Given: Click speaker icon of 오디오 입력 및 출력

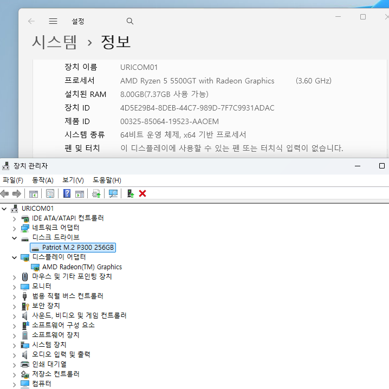Looking at the screenshot, I should pos(24,354).
